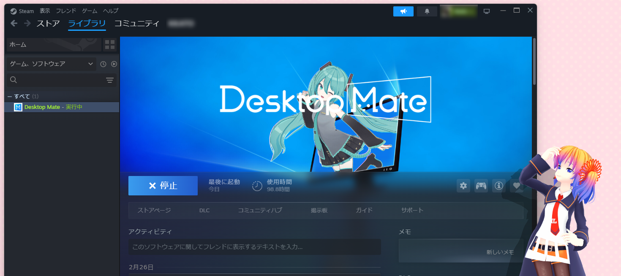Switch the library to grid view

point(109,45)
